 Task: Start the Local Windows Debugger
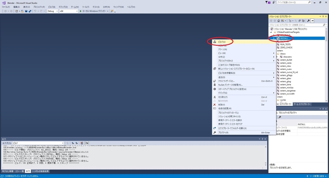click(x=93, y=11)
